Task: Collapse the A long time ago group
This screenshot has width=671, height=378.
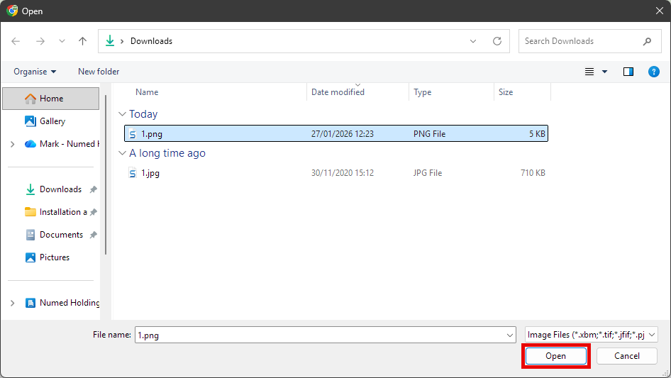Action: [x=123, y=153]
